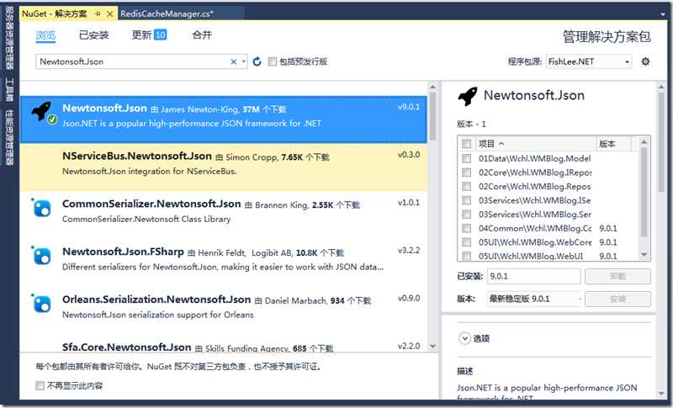Viewport: 673px width, 408px height.
Task: Click the disabled 卸载 uninstall button
Action: coord(617,276)
